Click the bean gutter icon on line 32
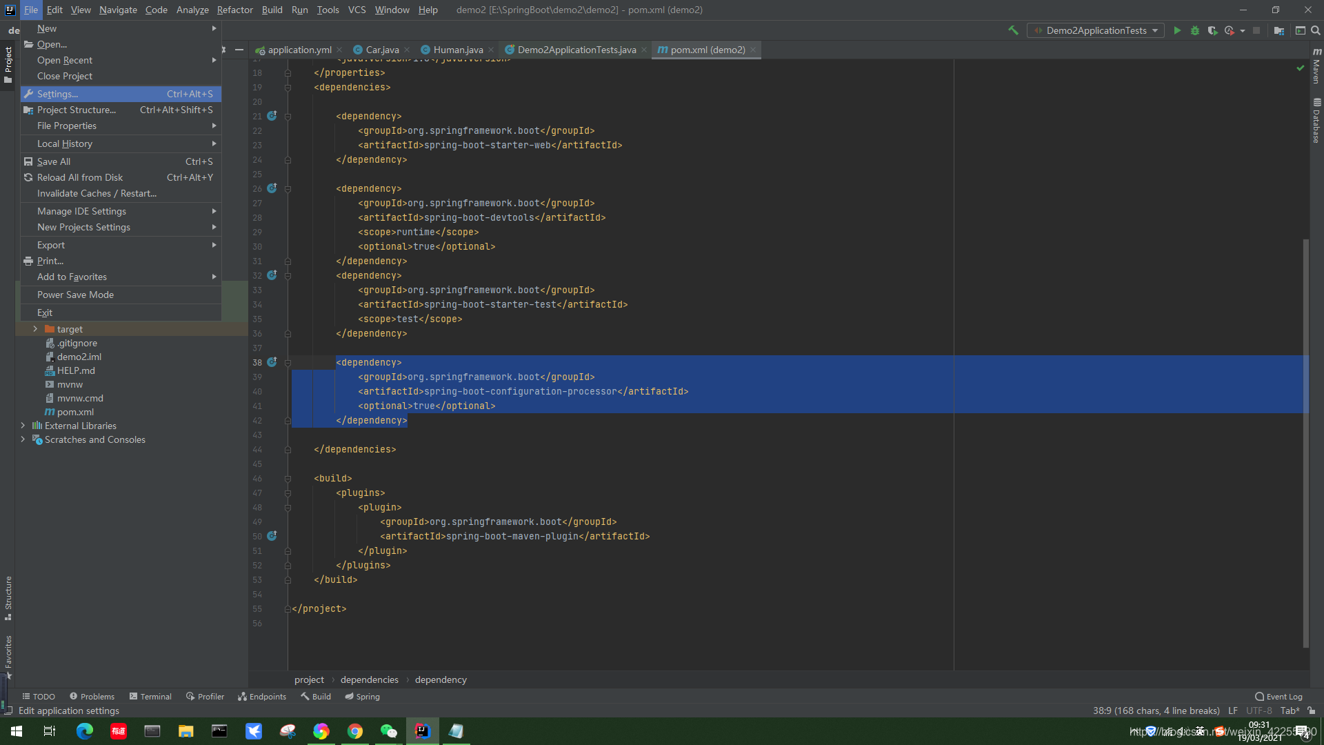Screen dimensions: 1324x745 pyautogui.click(x=272, y=275)
